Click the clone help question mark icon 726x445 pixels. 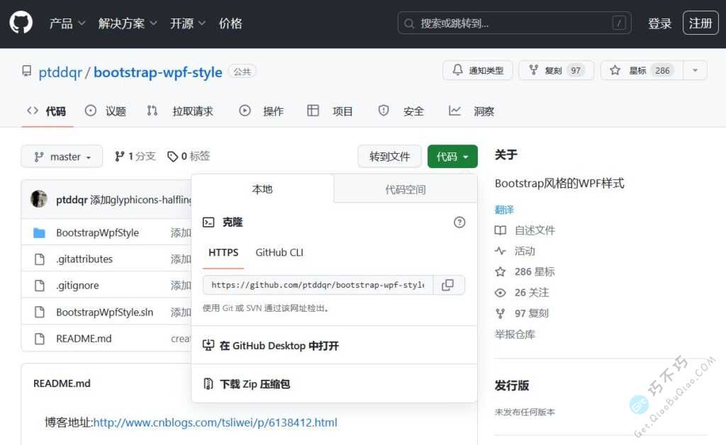pyautogui.click(x=459, y=222)
